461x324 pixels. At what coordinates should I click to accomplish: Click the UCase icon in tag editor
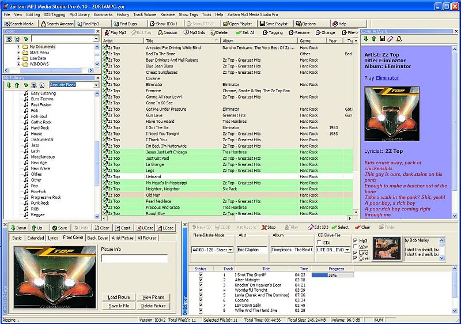pos(144,228)
